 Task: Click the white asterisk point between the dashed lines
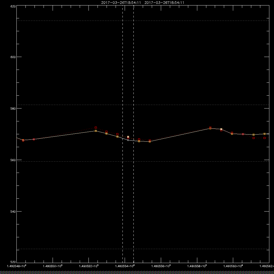(128, 137)
